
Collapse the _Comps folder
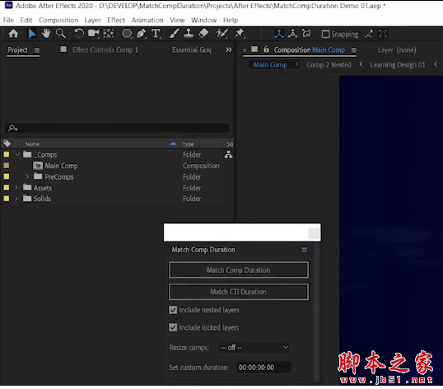click(x=17, y=154)
